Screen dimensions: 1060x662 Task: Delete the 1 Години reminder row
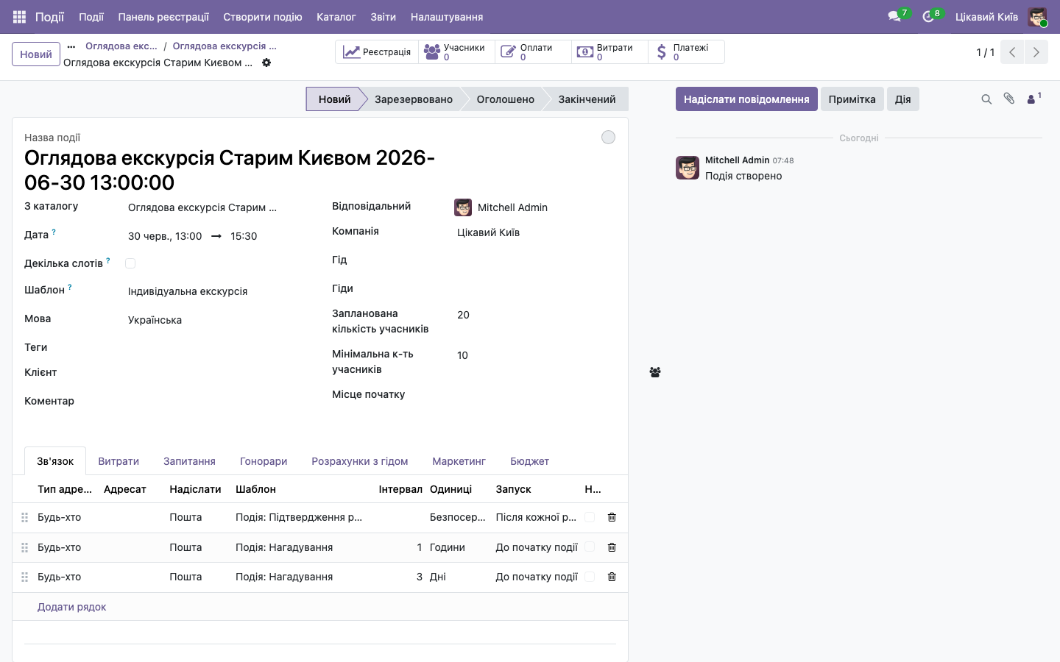tap(612, 547)
